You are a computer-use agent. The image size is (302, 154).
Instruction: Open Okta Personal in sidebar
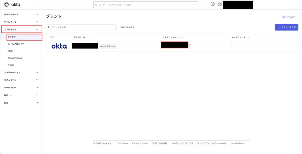(15, 58)
